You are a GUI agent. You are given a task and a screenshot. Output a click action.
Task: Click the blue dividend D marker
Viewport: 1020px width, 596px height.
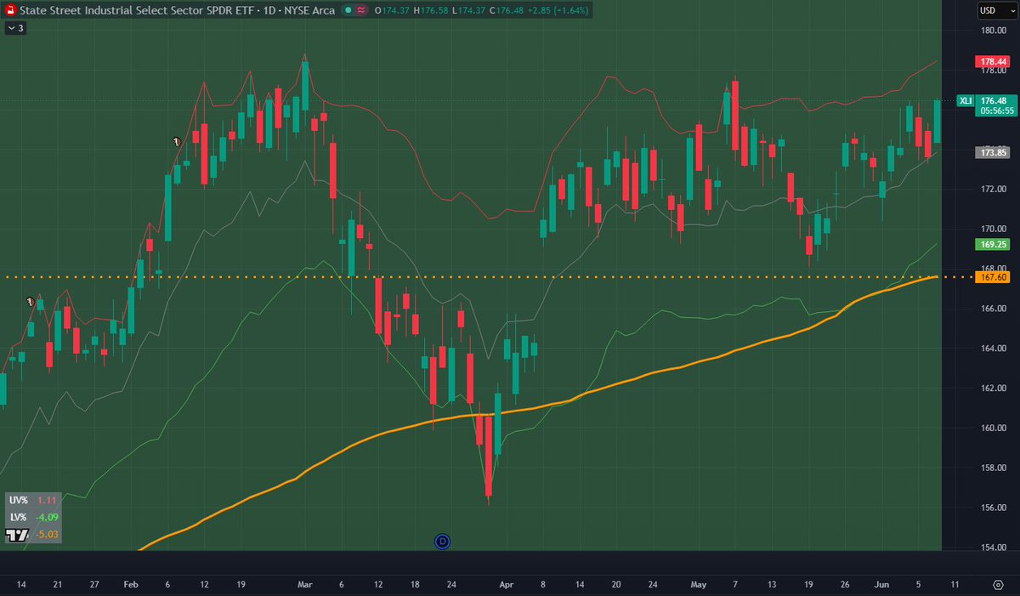click(442, 541)
